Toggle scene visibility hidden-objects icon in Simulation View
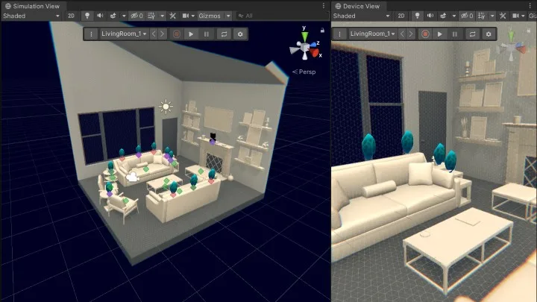Image resolution: width=537 pixels, height=302 pixels. tap(136, 16)
